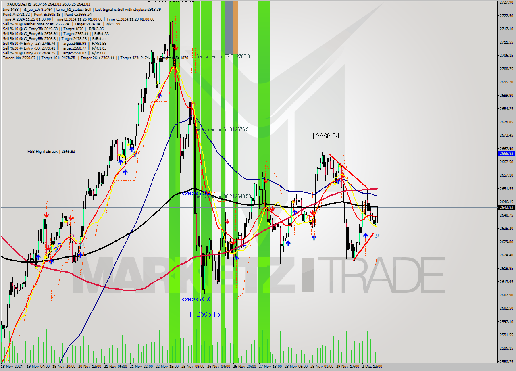The image size is (516, 371).
Task: Click the 2727.90 price axis value
Action: point(506,2)
